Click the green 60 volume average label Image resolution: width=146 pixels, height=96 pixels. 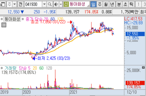pyautogui.click(x=41, y=68)
